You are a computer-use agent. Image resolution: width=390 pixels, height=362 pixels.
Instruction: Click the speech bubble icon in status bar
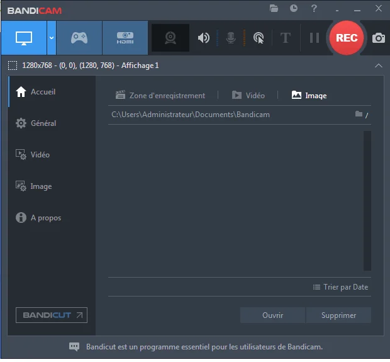coord(74,346)
